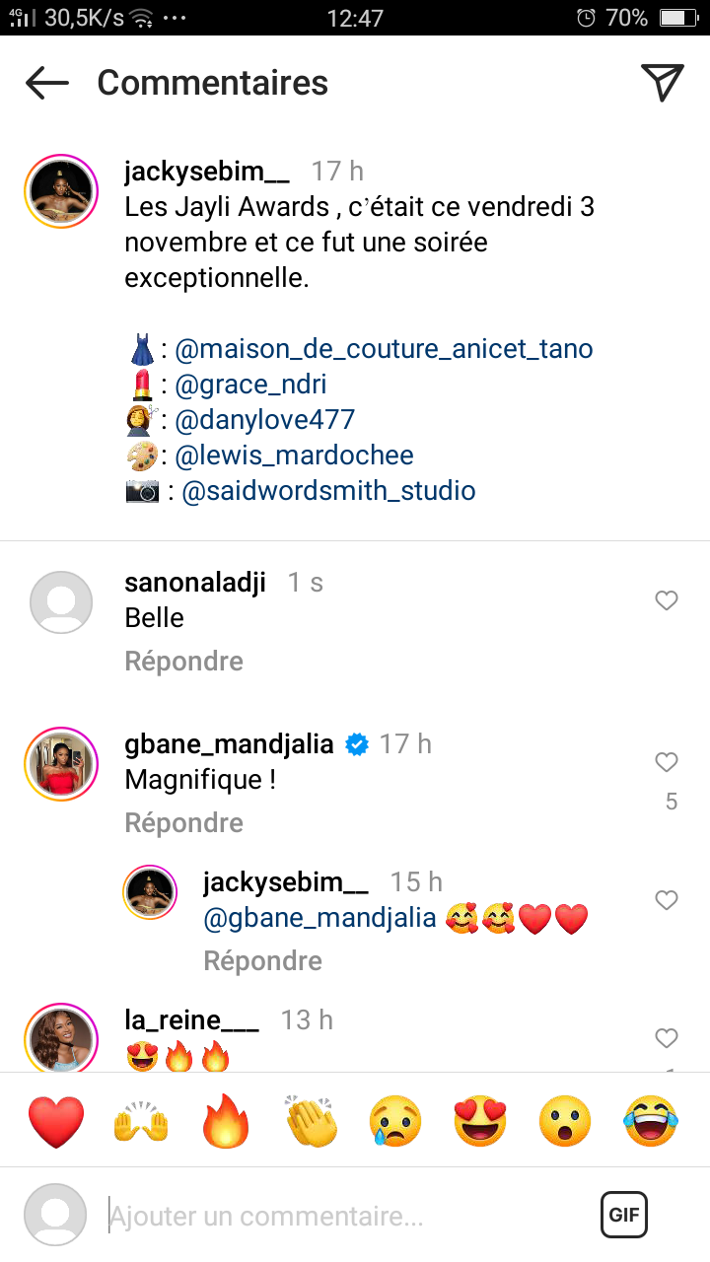Image resolution: width=710 pixels, height=1262 pixels.
Task: Open the @saidwordsmith_studio profile link
Action: coord(328,491)
